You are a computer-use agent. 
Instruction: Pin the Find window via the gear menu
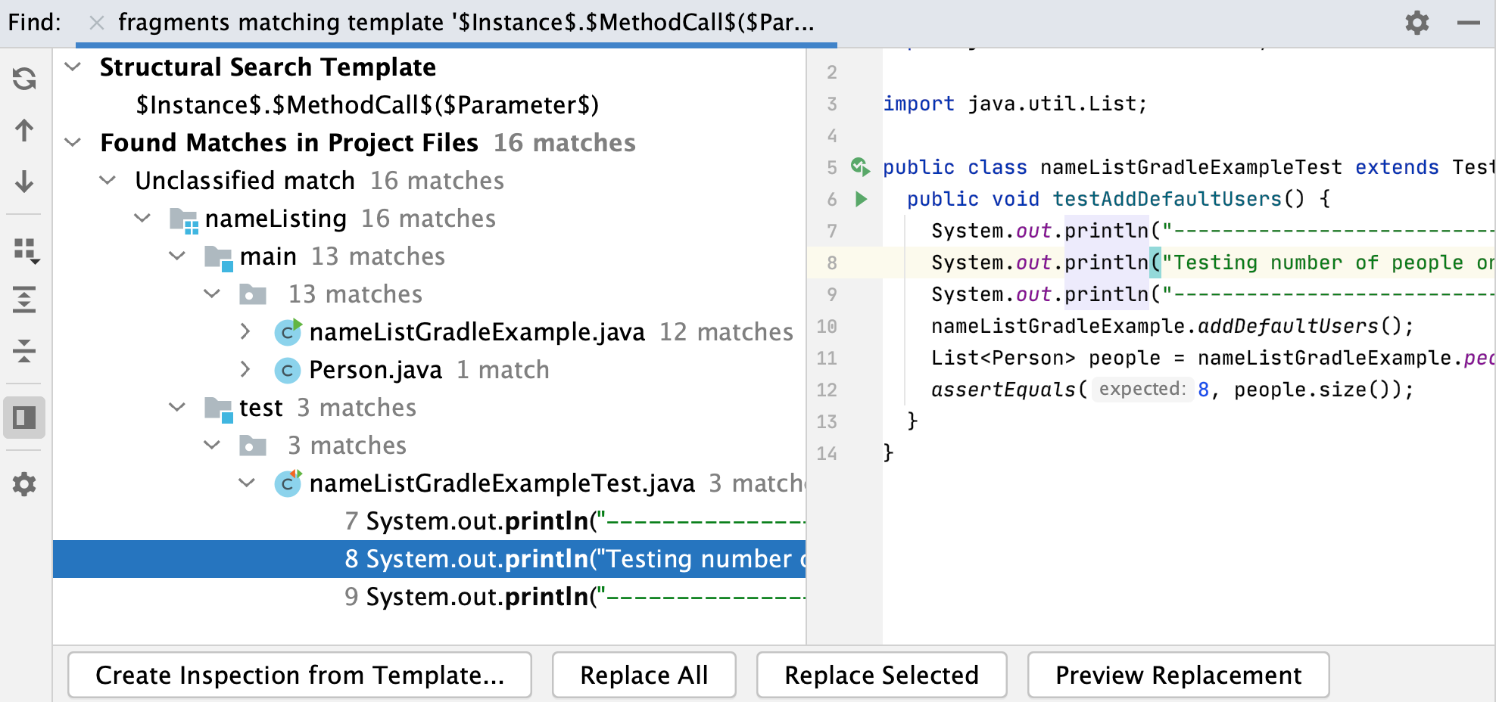1417,23
